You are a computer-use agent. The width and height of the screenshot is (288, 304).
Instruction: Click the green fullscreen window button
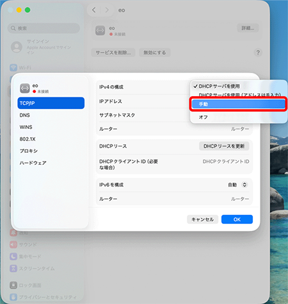[x=28, y=10]
